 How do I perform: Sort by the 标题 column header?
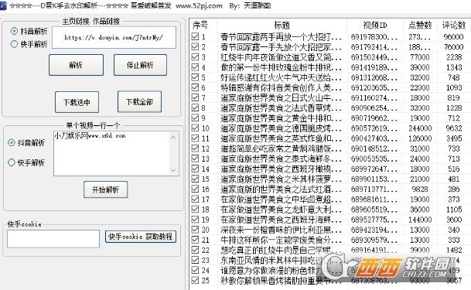coord(282,25)
